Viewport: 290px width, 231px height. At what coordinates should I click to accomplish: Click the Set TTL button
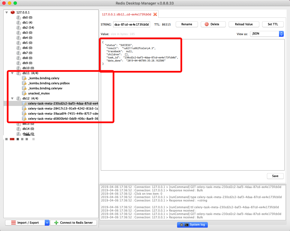pos(273,24)
